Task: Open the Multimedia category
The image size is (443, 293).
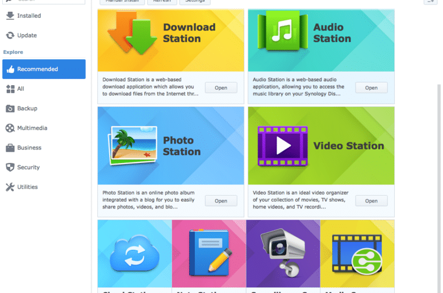Action: (44, 128)
